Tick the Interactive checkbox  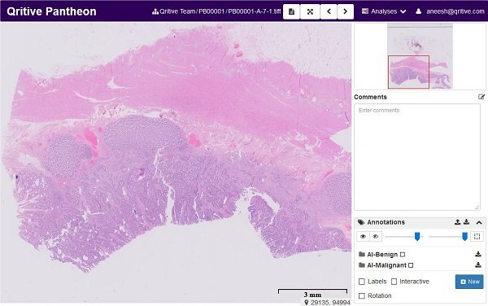[x=394, y=282]
